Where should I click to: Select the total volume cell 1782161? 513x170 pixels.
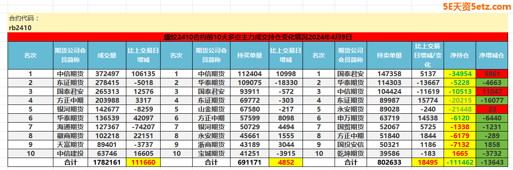pyautogui.click(x=107, y=162)
